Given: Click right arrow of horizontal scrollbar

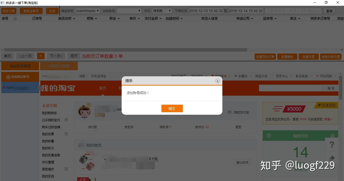Looking at the screenshot, I should pyautogui.click(x=342, y=50).
